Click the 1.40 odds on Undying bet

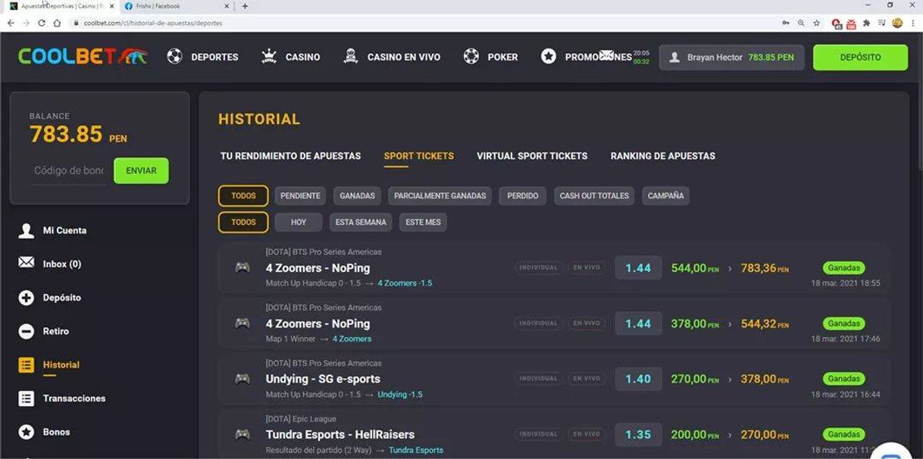pyautogui.click(x=638, y=379)
